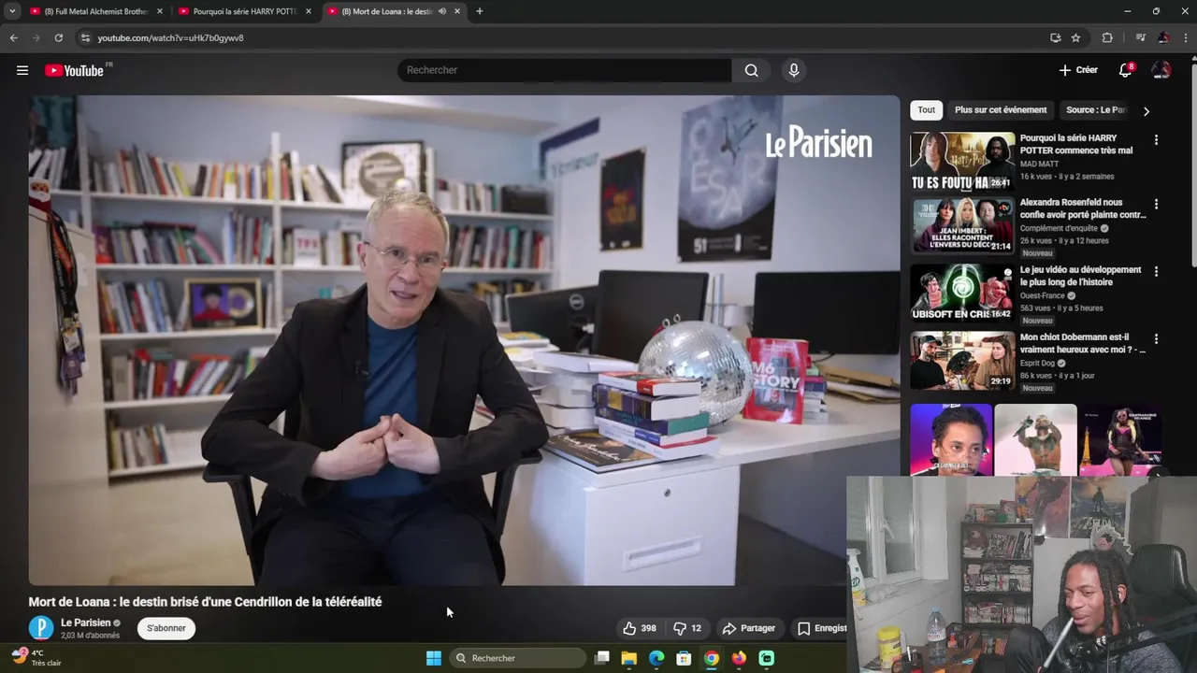Open the YouTube account avatar menu
This screenshot has width=1197, height=673.
click(x=1161, y=70)
